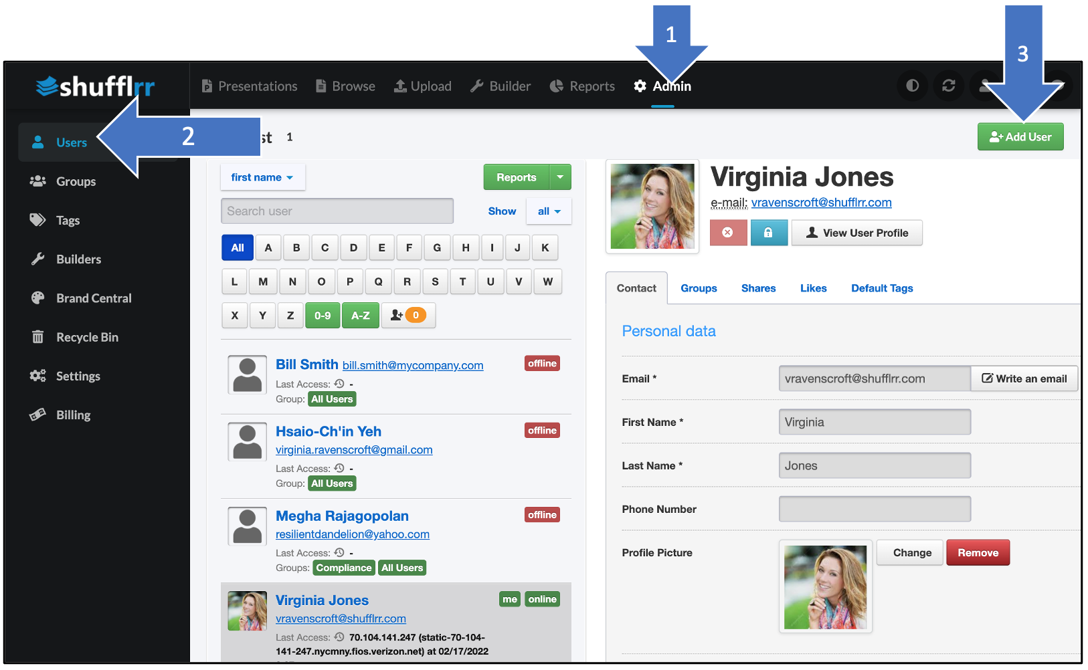The width and height of the screenshot is (1088, 670).
Task: Filter users by letter Z
Action: [290, 316]
